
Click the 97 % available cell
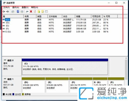[x=106, y=26]
